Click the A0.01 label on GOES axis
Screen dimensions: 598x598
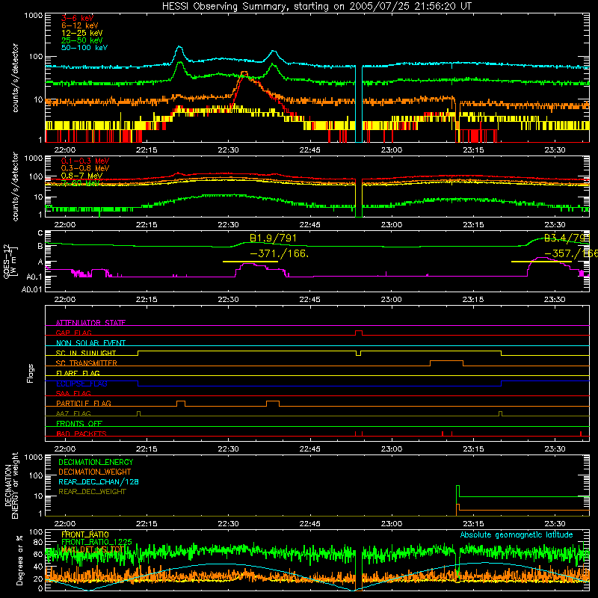[x=32, y=289]
